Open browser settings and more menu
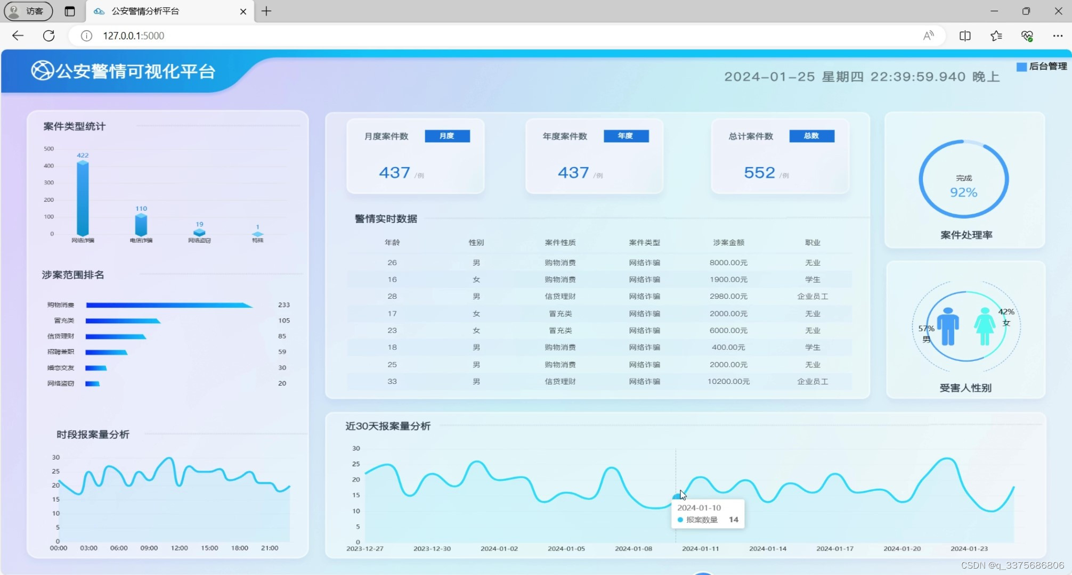This screenshot has height=575, width=1072. (x=1058, y=36)
